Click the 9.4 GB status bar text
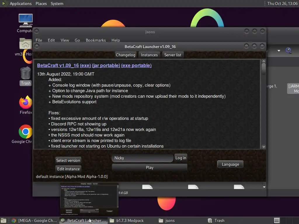Image resolution: width=299 pixels, height=224 pixels. [x=123, y=193]
